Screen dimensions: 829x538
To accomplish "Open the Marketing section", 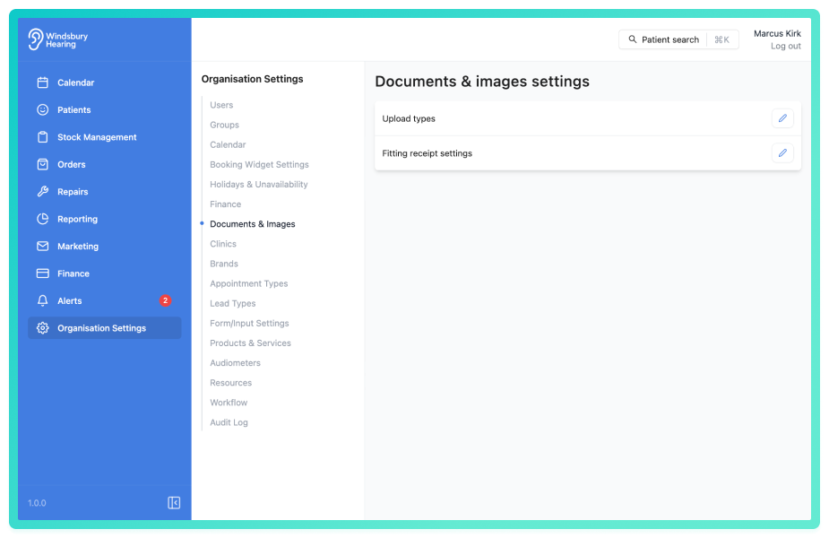I will 78,246.
